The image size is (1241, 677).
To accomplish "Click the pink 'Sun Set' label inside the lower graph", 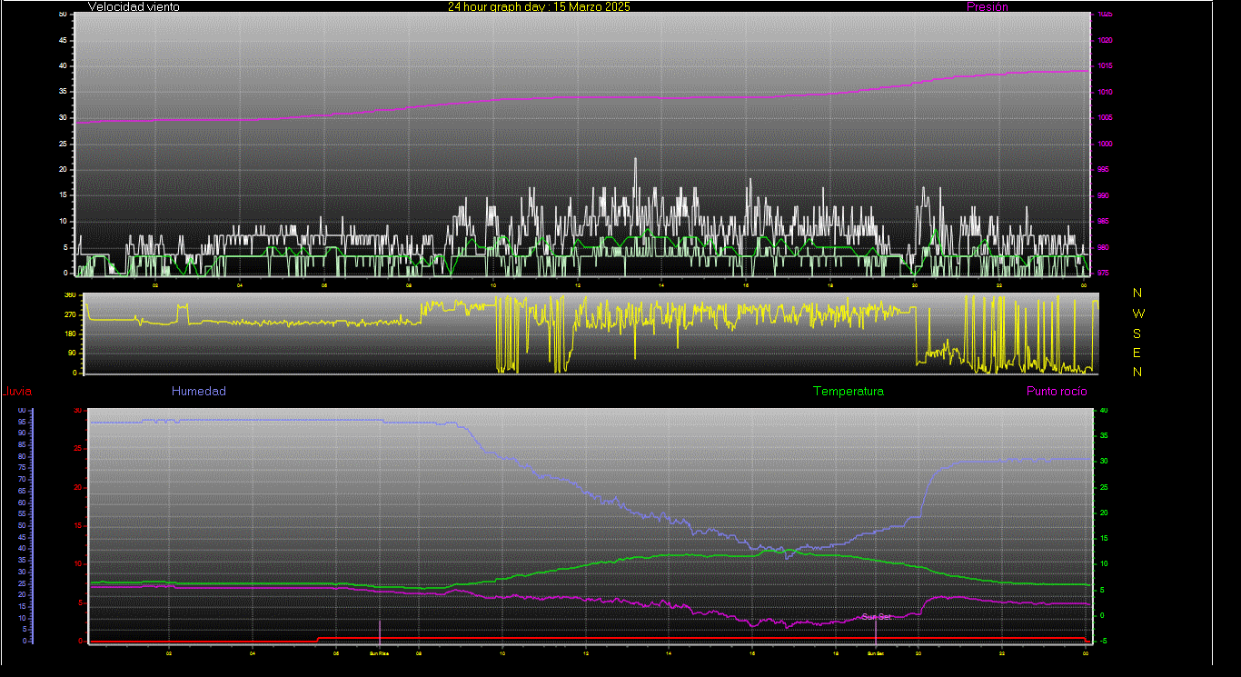I will 877,617.
